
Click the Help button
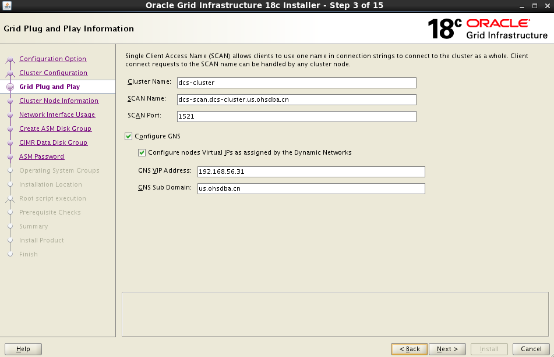coord(23,349)
